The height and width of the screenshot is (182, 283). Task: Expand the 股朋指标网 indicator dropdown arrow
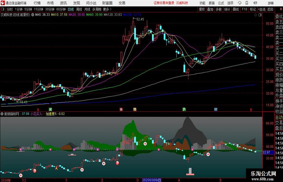2,114
